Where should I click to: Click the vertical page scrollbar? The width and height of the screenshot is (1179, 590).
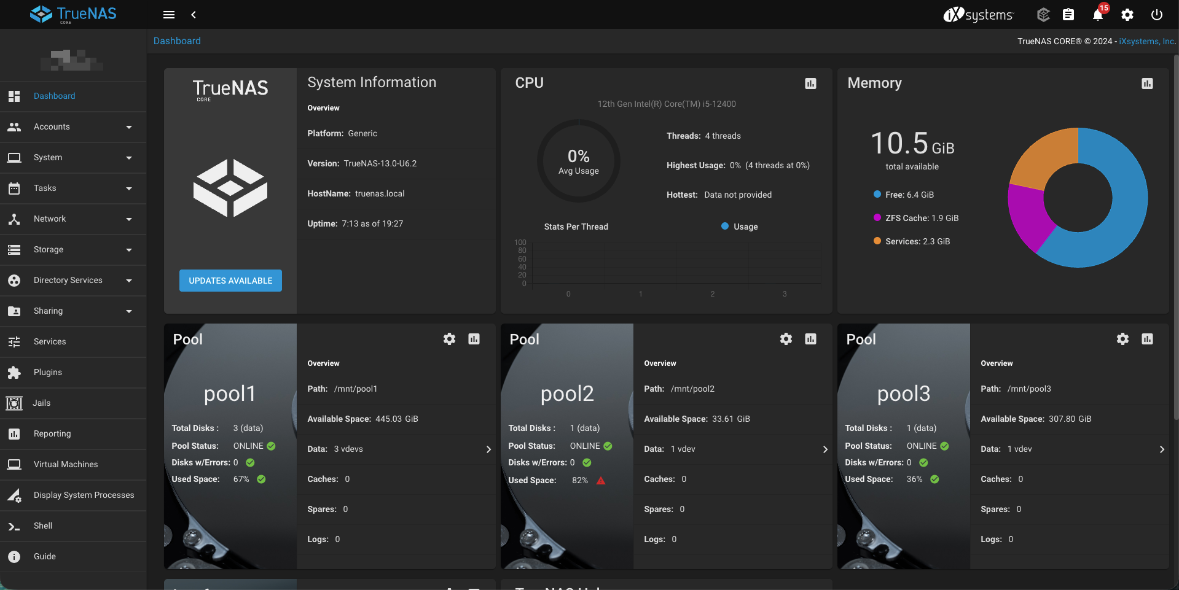pyautogui.click(x=1176, y=236)
